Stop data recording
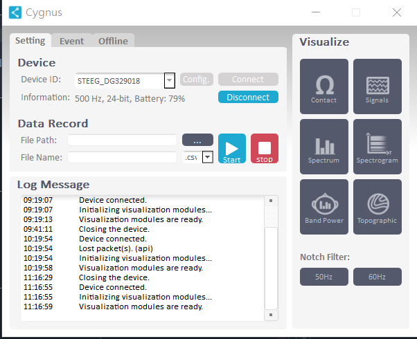Viewport: 417px width, 339px height. (x=265, y=148)
